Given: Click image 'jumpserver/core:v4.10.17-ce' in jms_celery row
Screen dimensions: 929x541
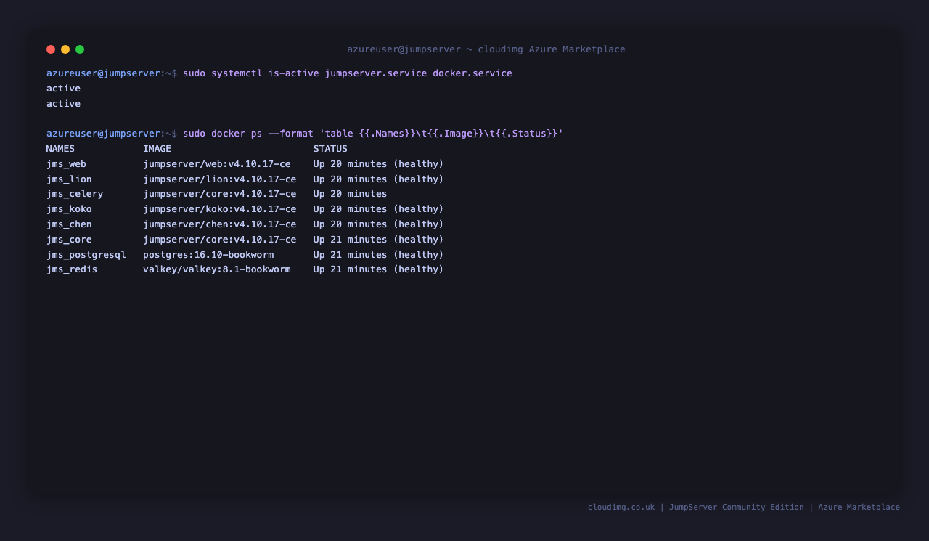Looking at the screenshot, I should (220, 194).
